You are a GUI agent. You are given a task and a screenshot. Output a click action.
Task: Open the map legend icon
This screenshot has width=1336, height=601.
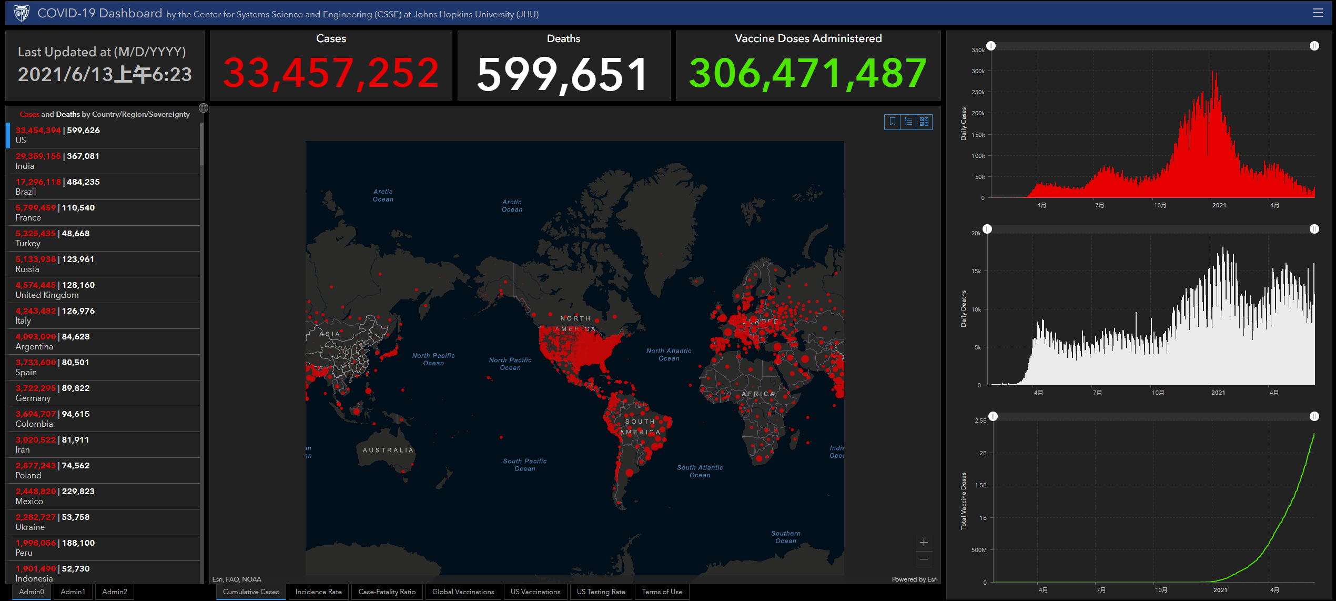click(908, 122)
